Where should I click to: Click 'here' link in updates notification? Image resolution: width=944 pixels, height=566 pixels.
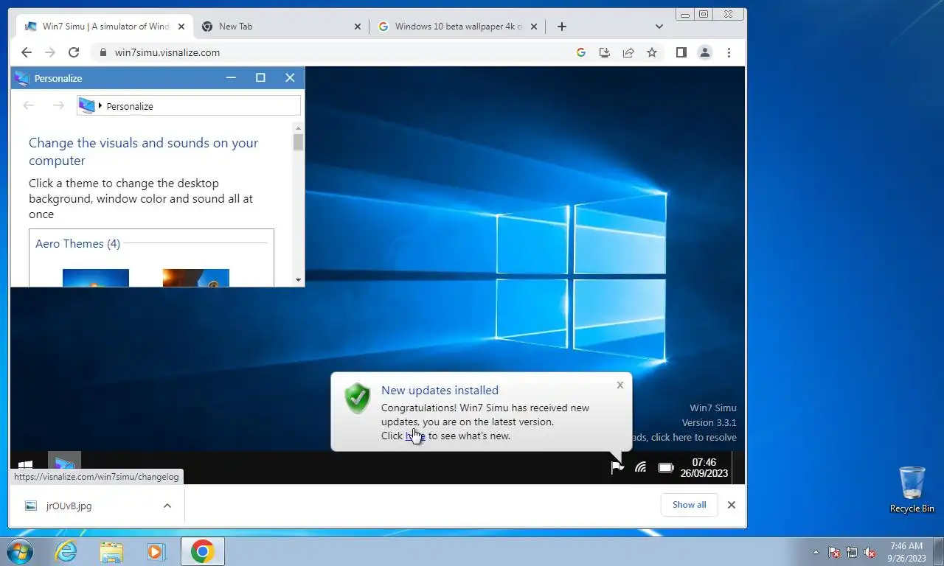tap(415, 436)
